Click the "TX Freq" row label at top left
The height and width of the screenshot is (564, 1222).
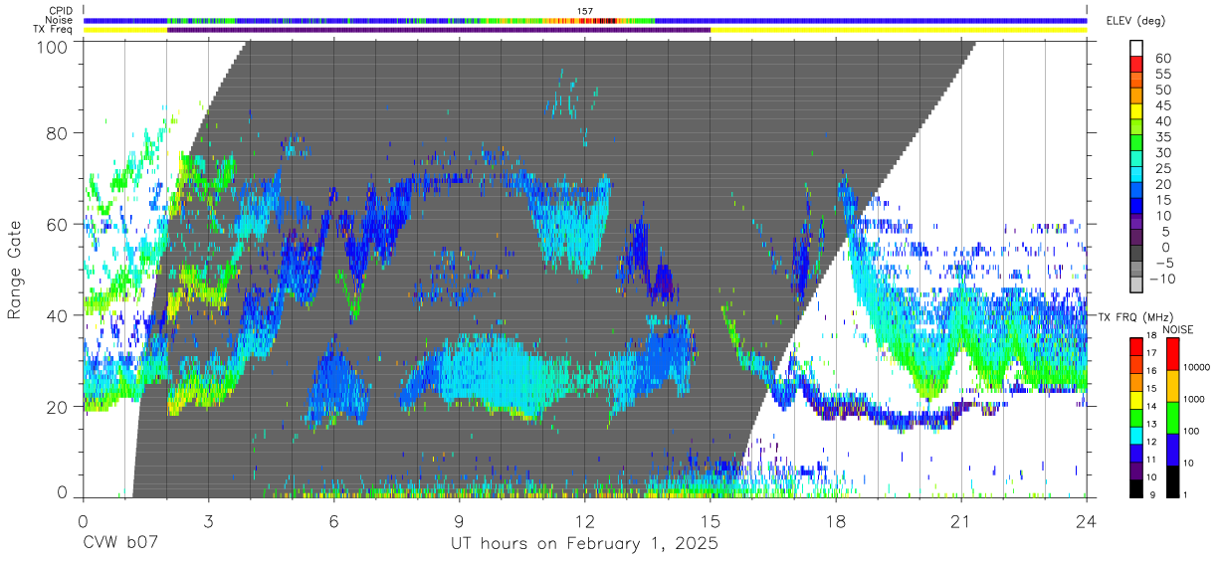[x=53, y=30]
